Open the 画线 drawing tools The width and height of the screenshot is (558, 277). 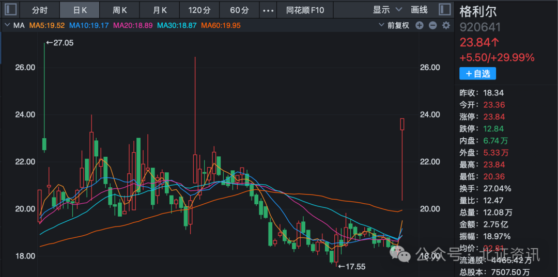pos(419,10)
